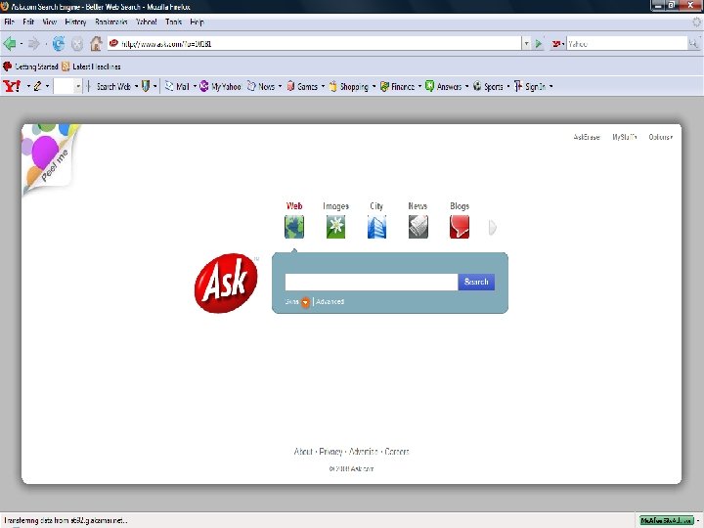Open the Privacy footer link
704x528 pixels.
click(x=330, y=451)
